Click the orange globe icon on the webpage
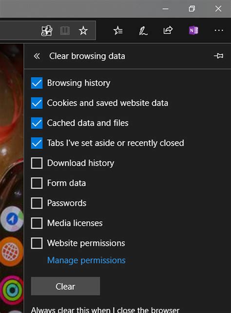 tap(11, 252)
